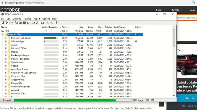
Task: Click the Zoom Out magnifier icon
Action: [51, 23]
